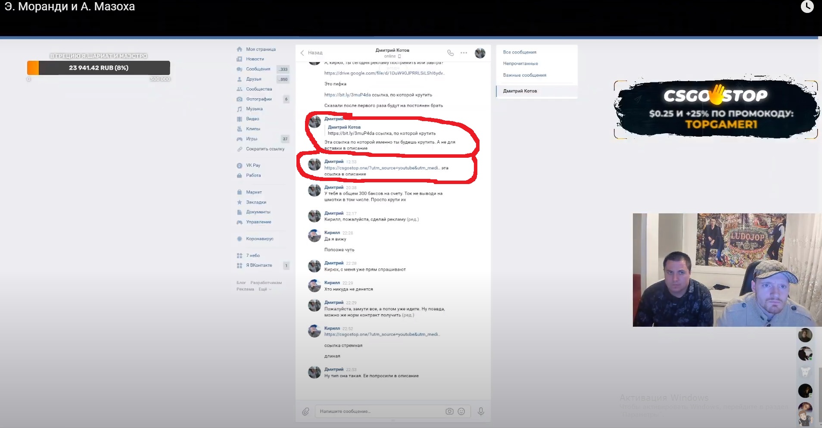Click the Сообщения unread counter badge
The width and height of the screenshot is (822, 428).
283,69
